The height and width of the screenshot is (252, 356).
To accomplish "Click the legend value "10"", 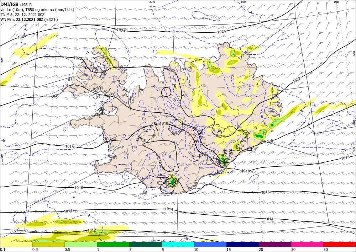I will coord(196,250).
